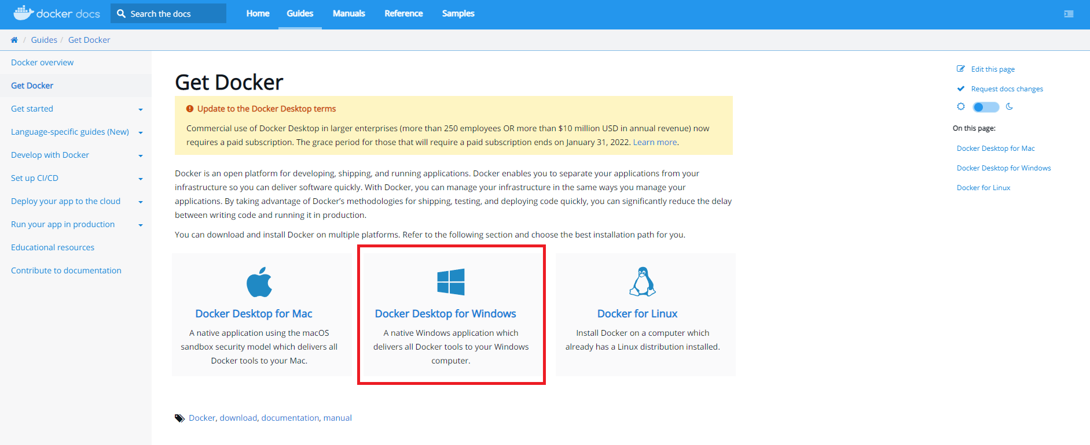The width and height of the screenshot is (1090, 445).
Task: Click the home icon in breadcrumb
Action: [14, 40]
